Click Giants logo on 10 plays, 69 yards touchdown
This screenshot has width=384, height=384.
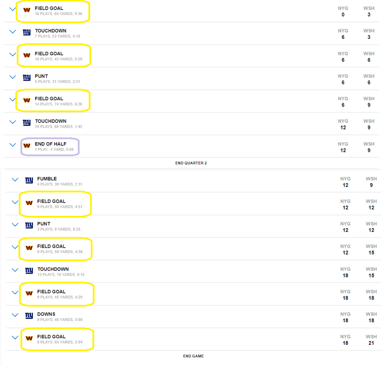click(27, 122)
